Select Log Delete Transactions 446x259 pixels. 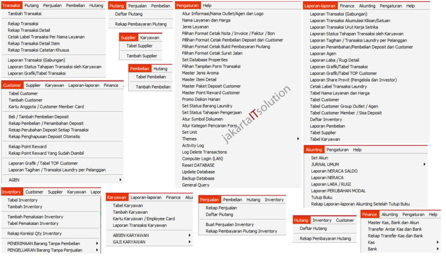204,152
